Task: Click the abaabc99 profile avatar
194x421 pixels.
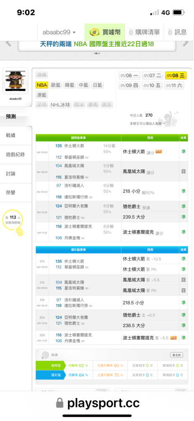Action: [x=15, y=81]
